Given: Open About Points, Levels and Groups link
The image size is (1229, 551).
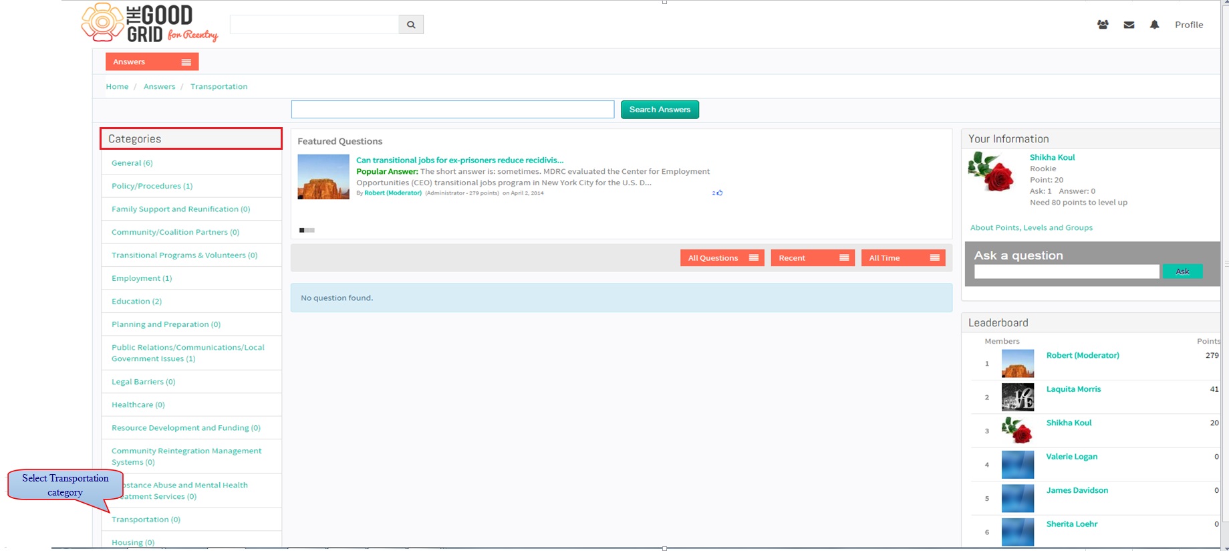Looking at the screenshot, I should pyautogui.click(x=1031, y=227).
